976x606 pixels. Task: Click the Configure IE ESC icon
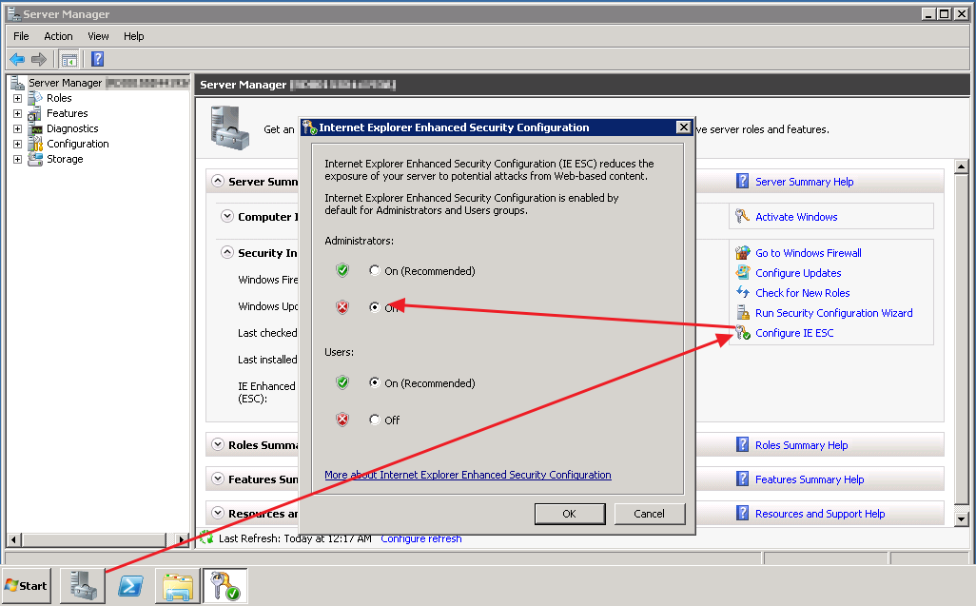(x=743, y=332)
